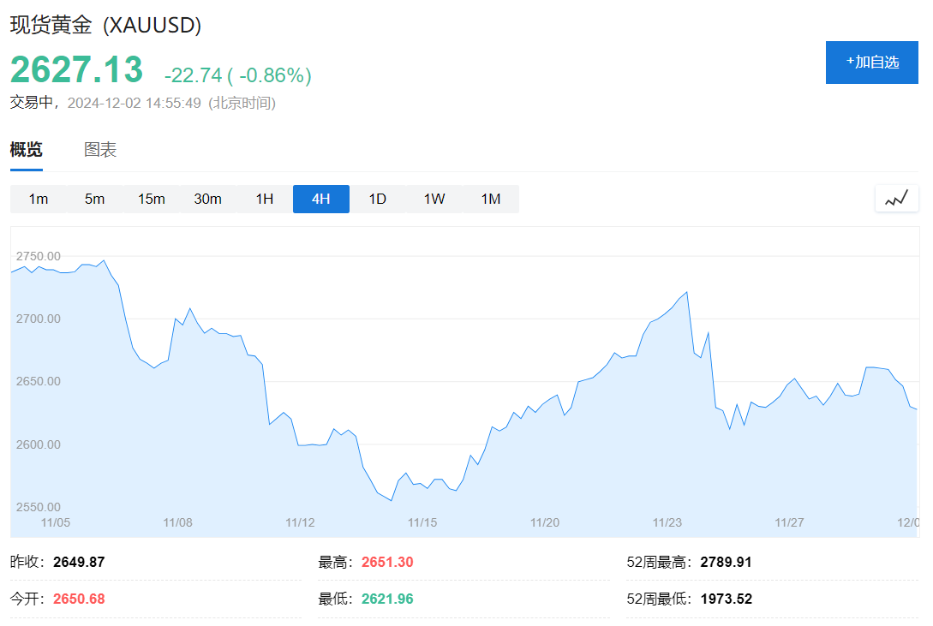Open the 图表 tab
Image resolution: width=933 pixels, height=626 pixels.
point(100,150)
